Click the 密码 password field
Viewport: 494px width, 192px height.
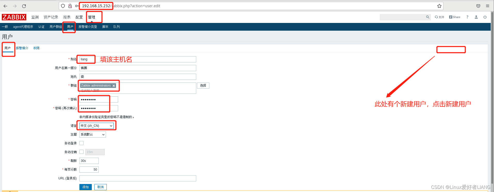(99, 99)
